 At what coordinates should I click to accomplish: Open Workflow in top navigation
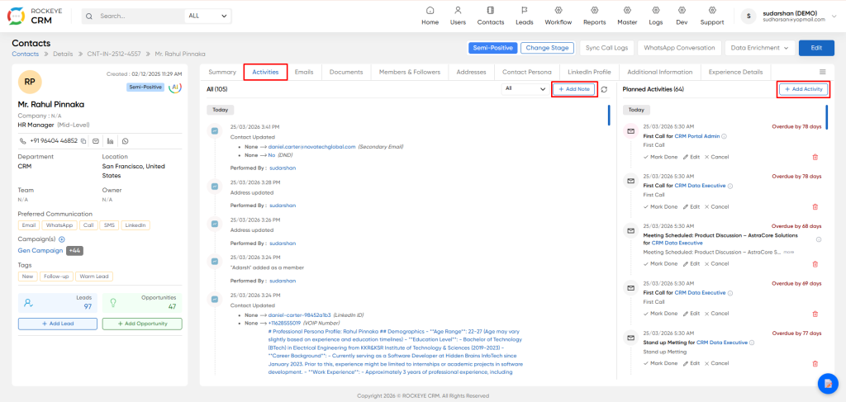pyautogui.click(x=558, y=16)
